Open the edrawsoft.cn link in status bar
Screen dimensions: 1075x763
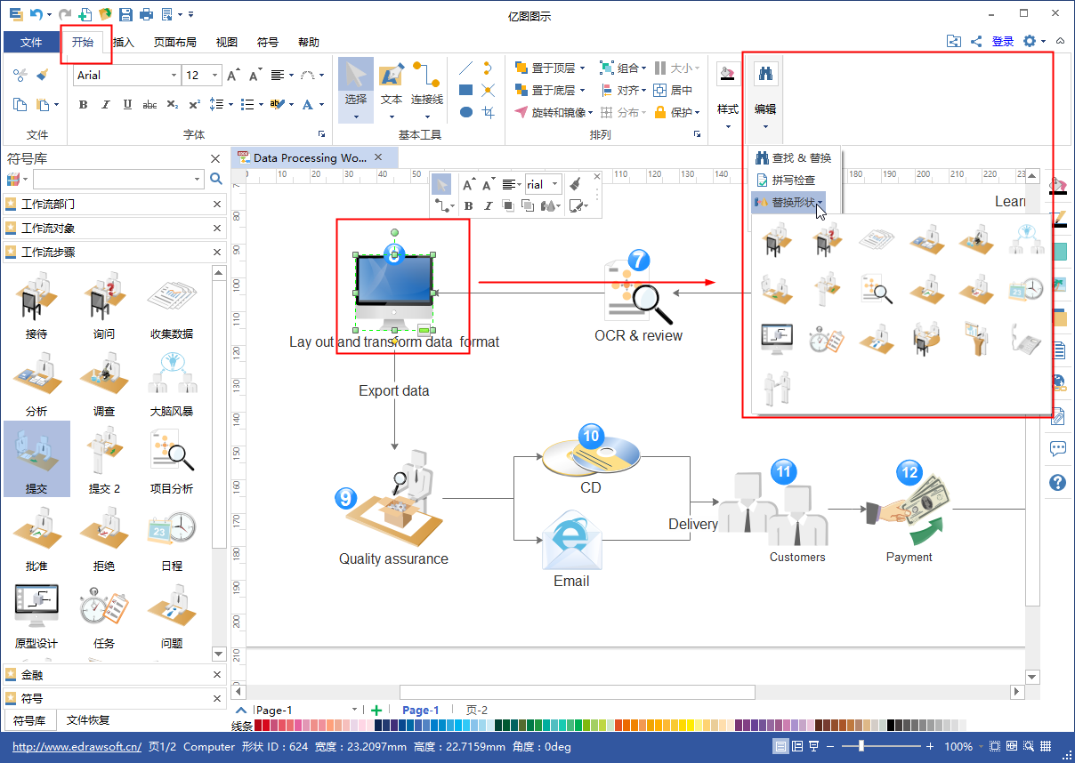point(77,747)
